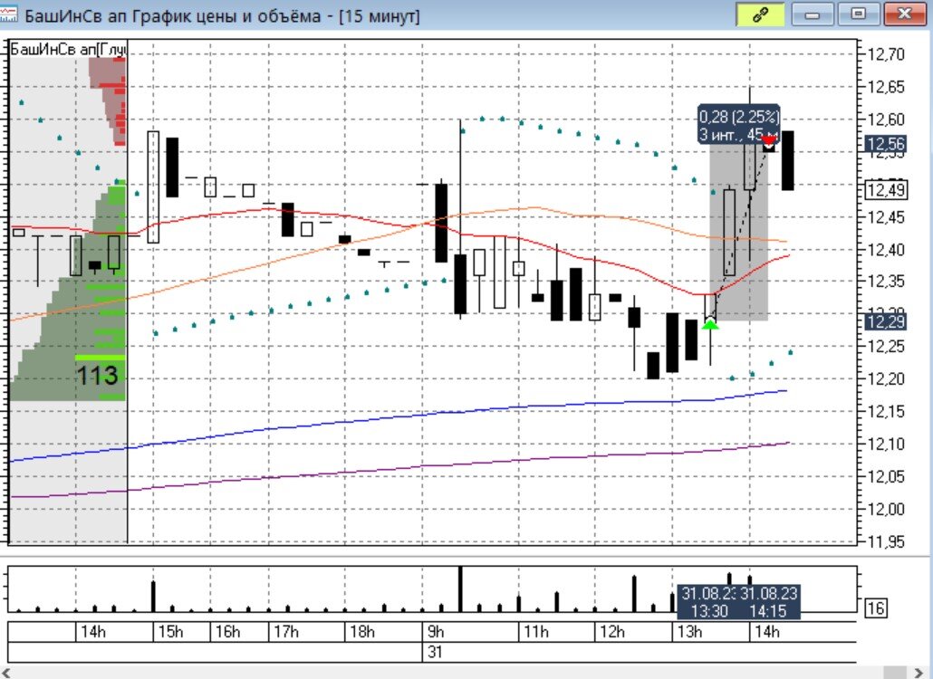Click the 31.08.23 13:30 date label

pos(707,602)
